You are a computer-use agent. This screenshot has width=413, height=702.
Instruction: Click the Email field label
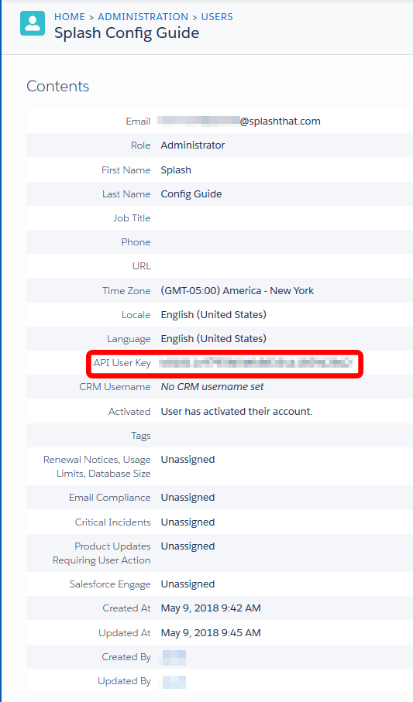[138, 122]
